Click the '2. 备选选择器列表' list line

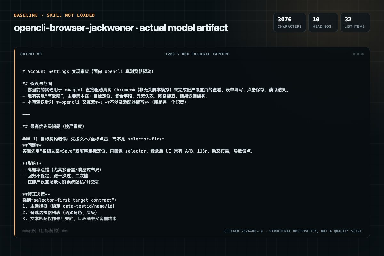(x=60, y=212)
